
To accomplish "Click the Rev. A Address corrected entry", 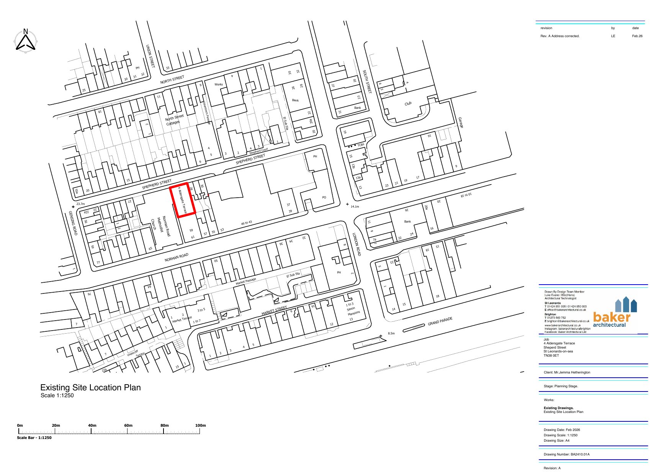I will [x=560, y=36].
